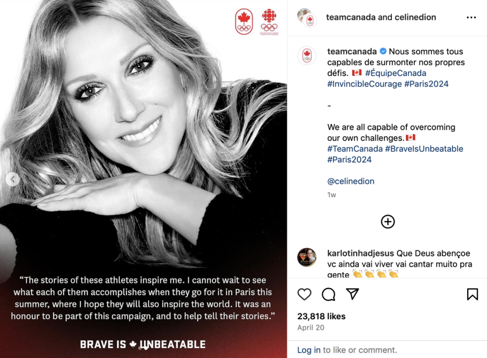Open comments via speech bubble icon
Screen dimensions: 487x358
[328, 294]
